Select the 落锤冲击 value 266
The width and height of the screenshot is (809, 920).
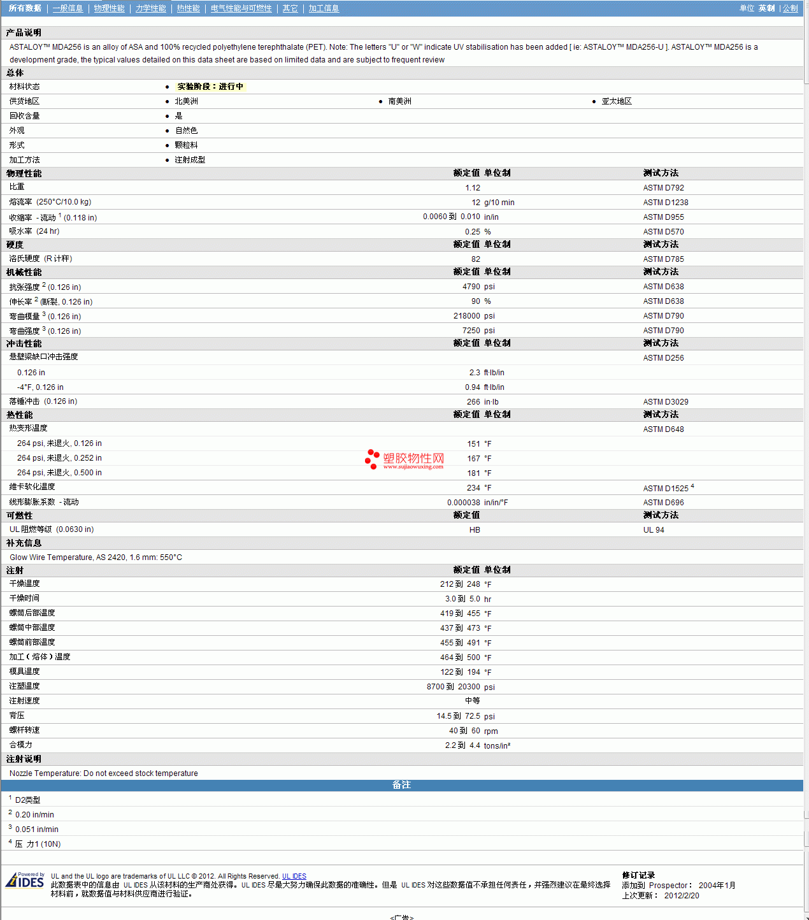[x=473, y=402]
